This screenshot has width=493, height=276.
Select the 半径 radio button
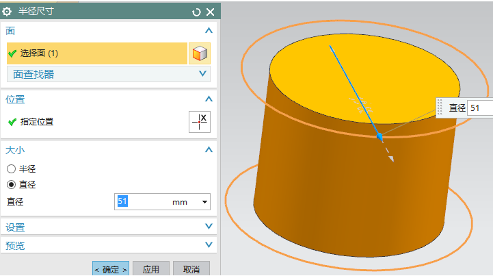(11, 168)
